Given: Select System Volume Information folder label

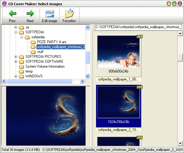Looking at the screenshot, I should coord(45,66).
